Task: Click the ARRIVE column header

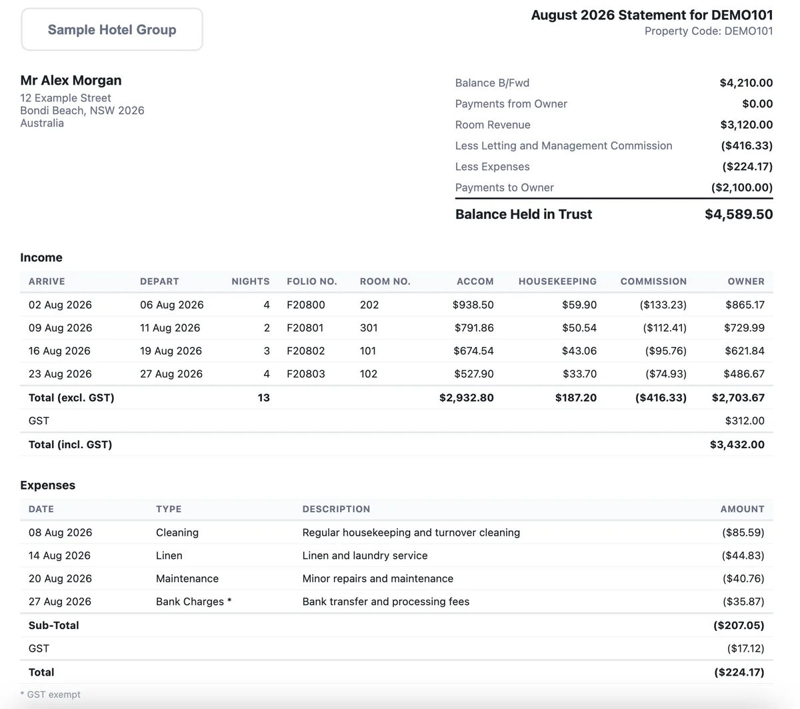Action: point(47,281)
